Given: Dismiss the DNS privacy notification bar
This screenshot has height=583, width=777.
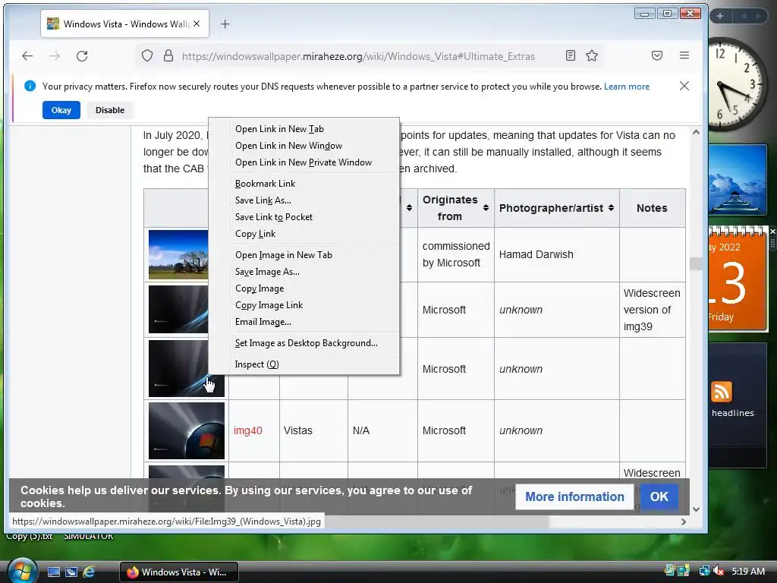Looking at the screenshot, I should coord(684,86).
